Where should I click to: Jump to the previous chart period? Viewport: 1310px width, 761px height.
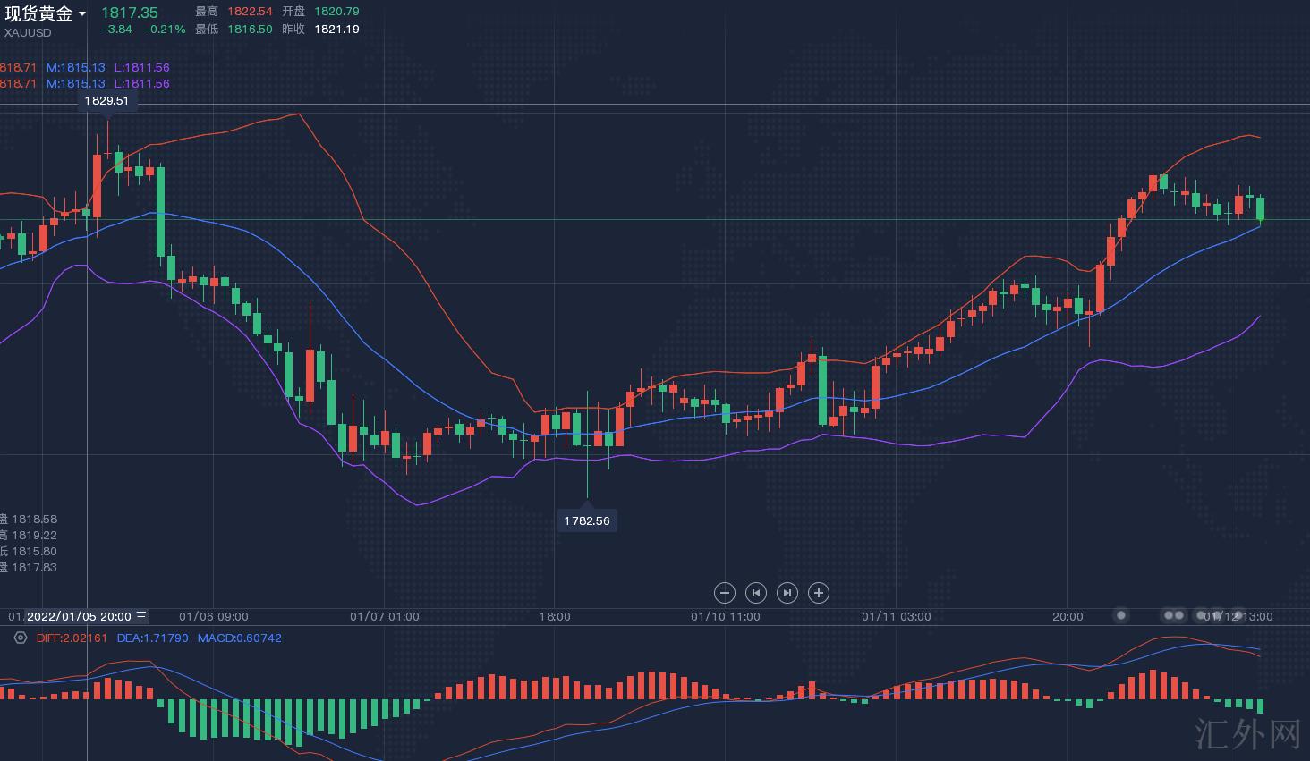coord(756,593)
